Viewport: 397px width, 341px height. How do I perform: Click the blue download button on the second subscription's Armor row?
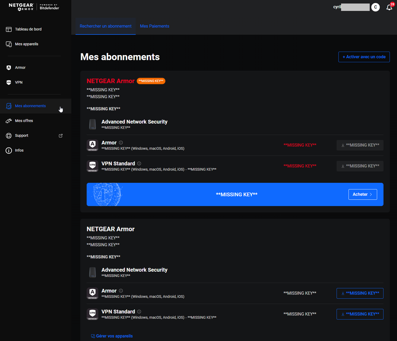(x=360, y=293)
